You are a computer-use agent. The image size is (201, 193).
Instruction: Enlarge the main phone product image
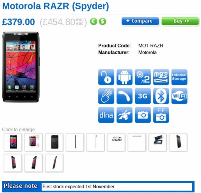21,67
